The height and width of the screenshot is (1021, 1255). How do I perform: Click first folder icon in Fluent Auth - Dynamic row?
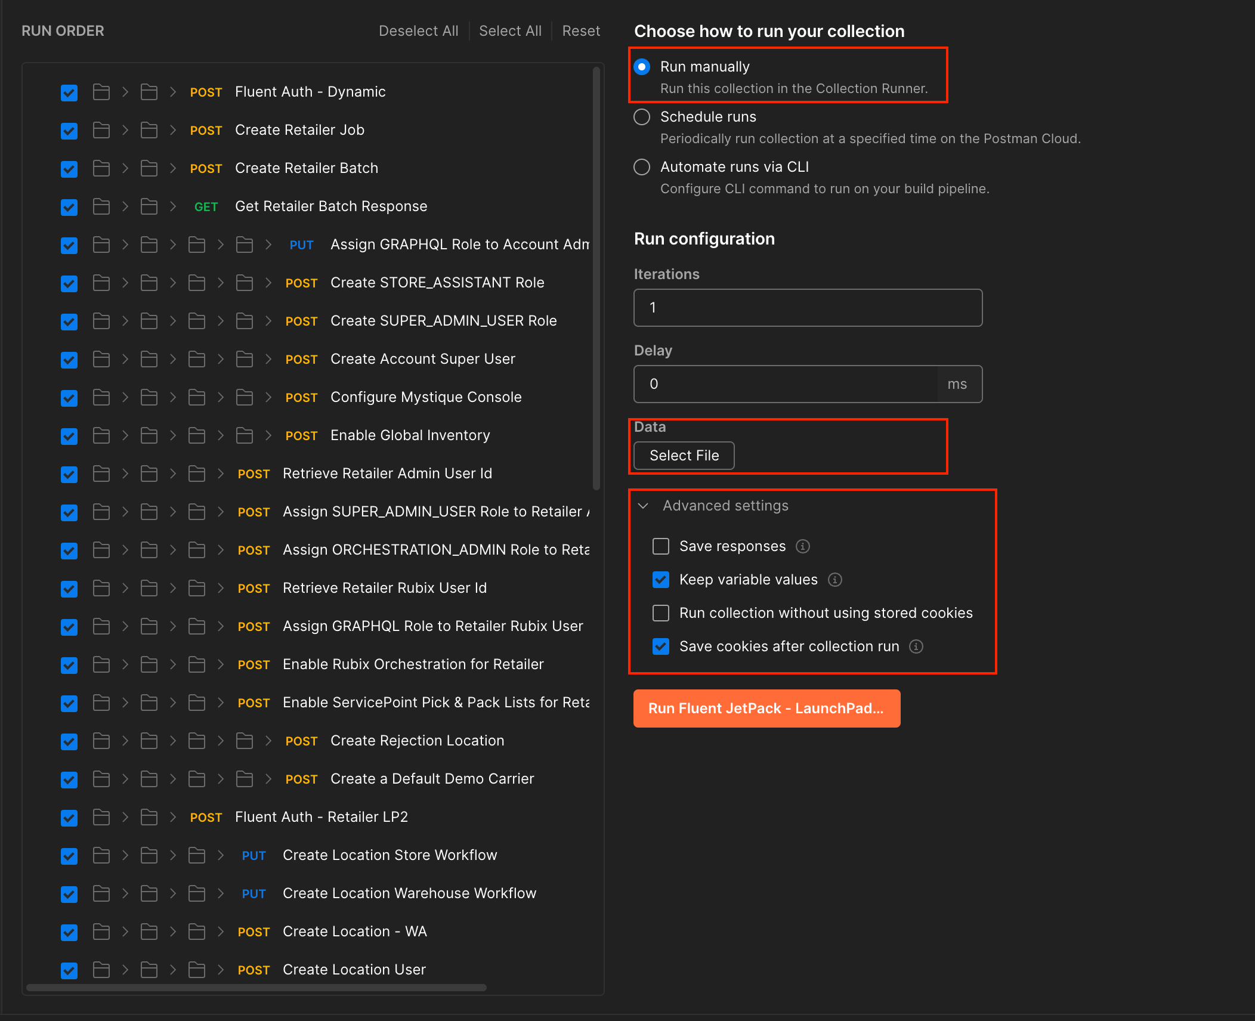click(101, 92)
